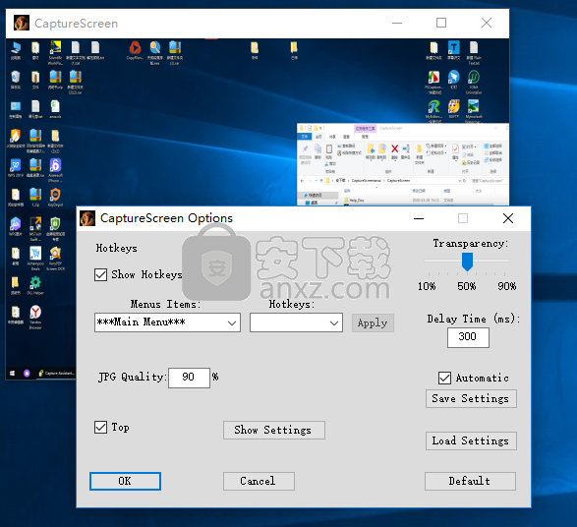Click the green shield icon in capture
577x527 pixels.
pyautogui.click(x=55, y=224)
